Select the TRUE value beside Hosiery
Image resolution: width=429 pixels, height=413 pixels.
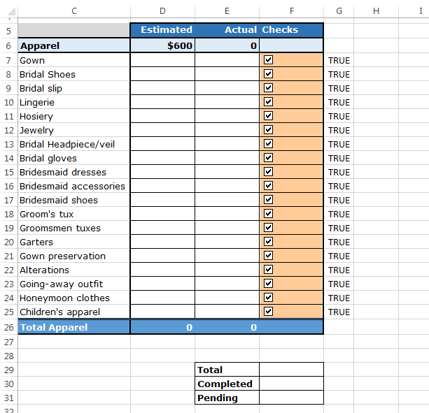click(x=339, y=117)
